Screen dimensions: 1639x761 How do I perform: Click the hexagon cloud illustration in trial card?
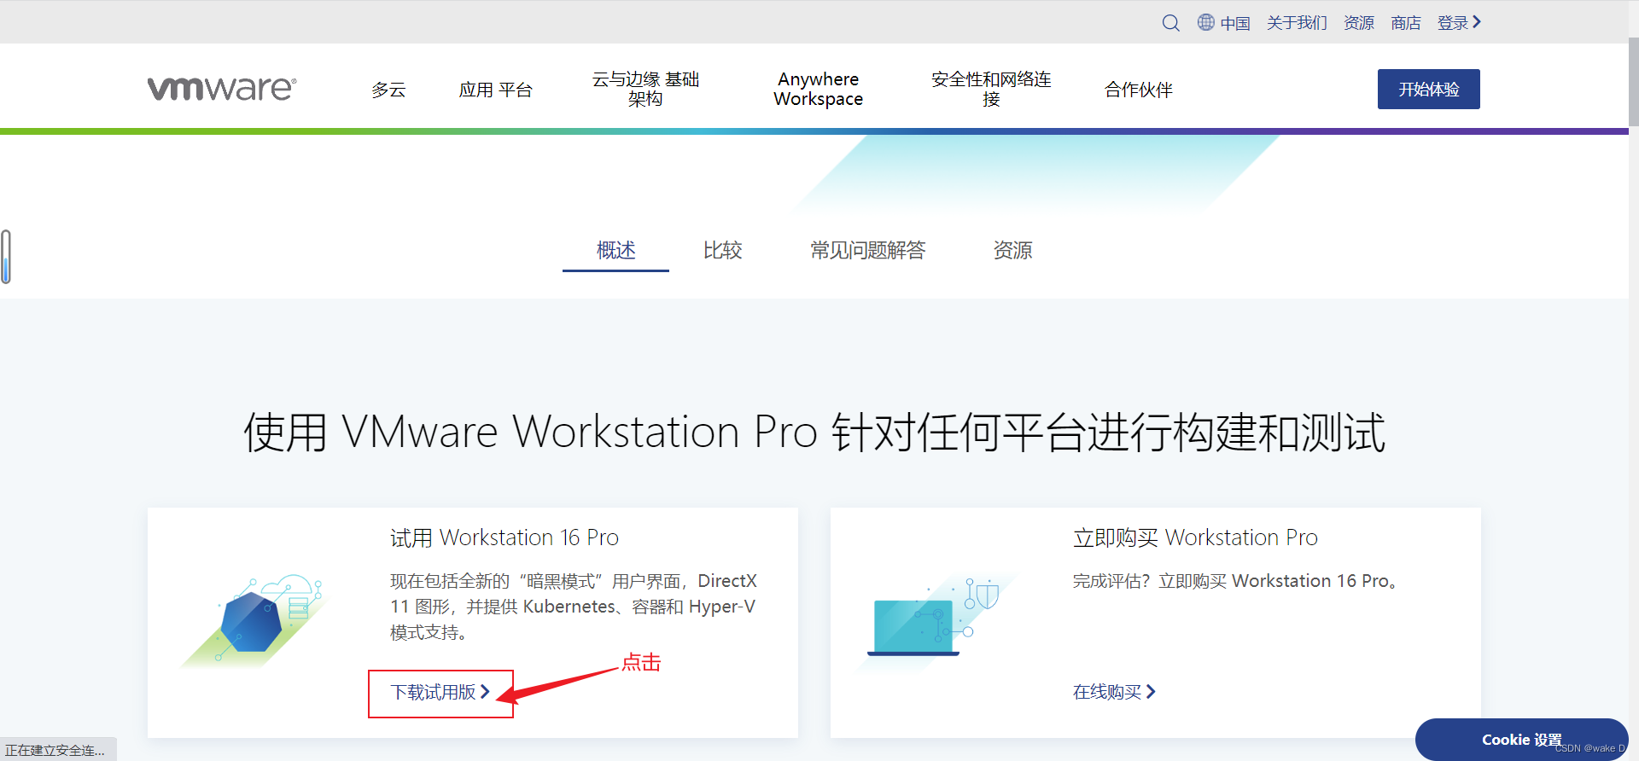(254, 620)
